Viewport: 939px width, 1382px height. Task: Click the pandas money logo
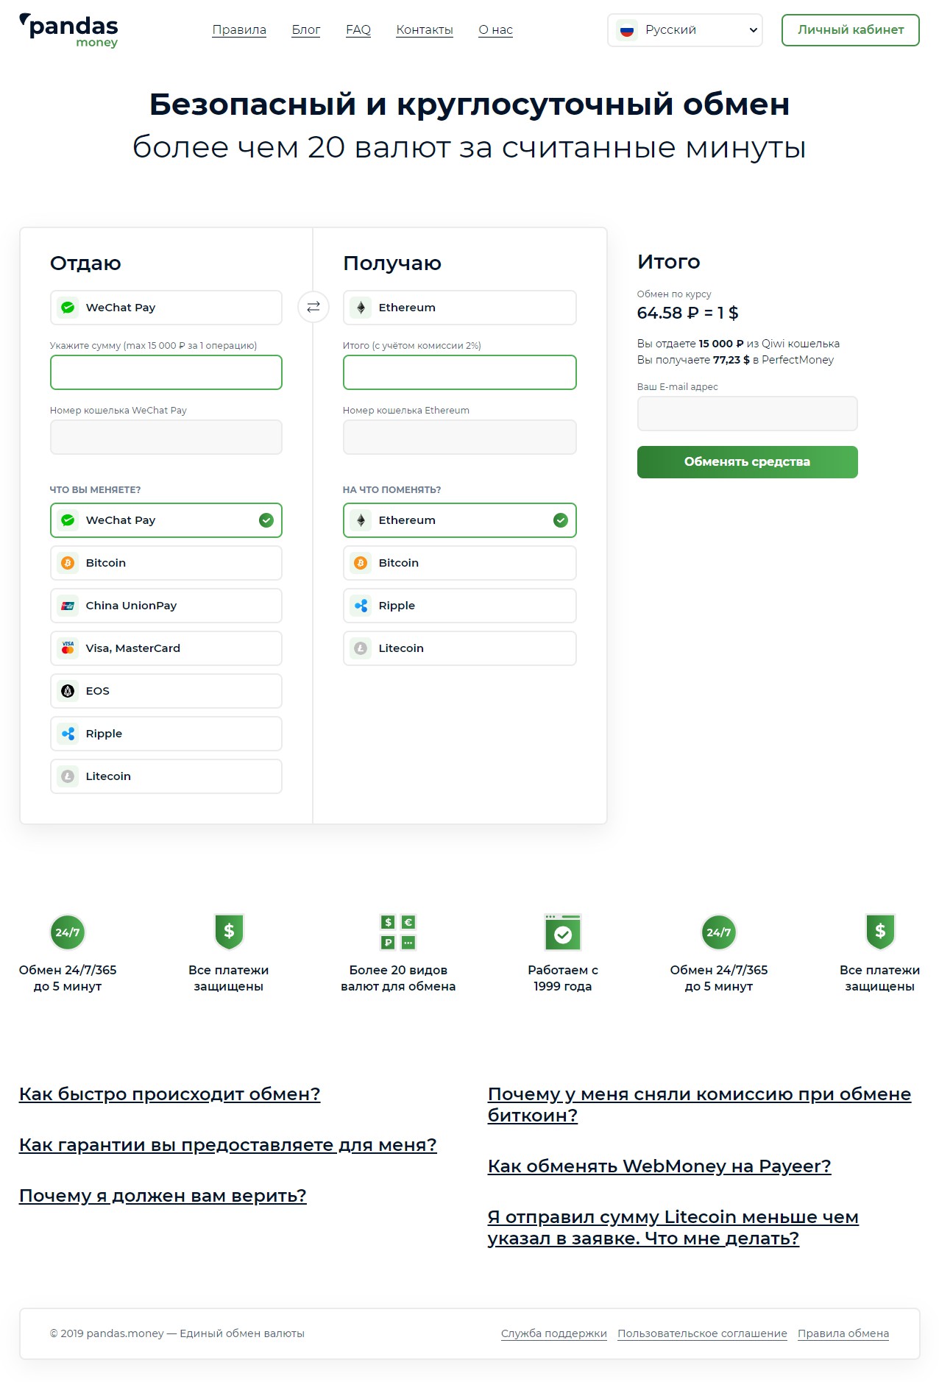click(x=69, y=30)
